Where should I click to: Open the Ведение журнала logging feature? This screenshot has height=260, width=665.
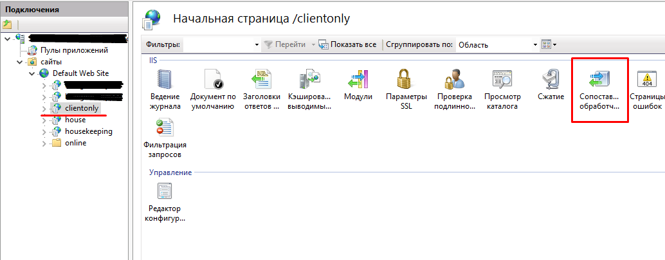click(165, 89)
